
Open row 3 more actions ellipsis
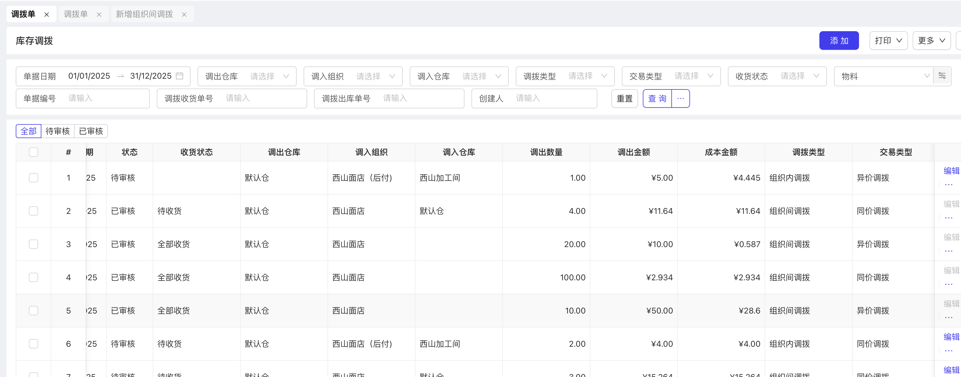click(x=948, y=251)
